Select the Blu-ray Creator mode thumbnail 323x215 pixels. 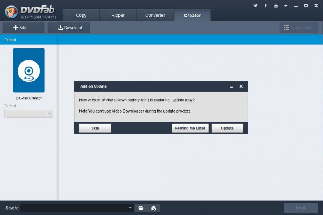pos(29,70)
